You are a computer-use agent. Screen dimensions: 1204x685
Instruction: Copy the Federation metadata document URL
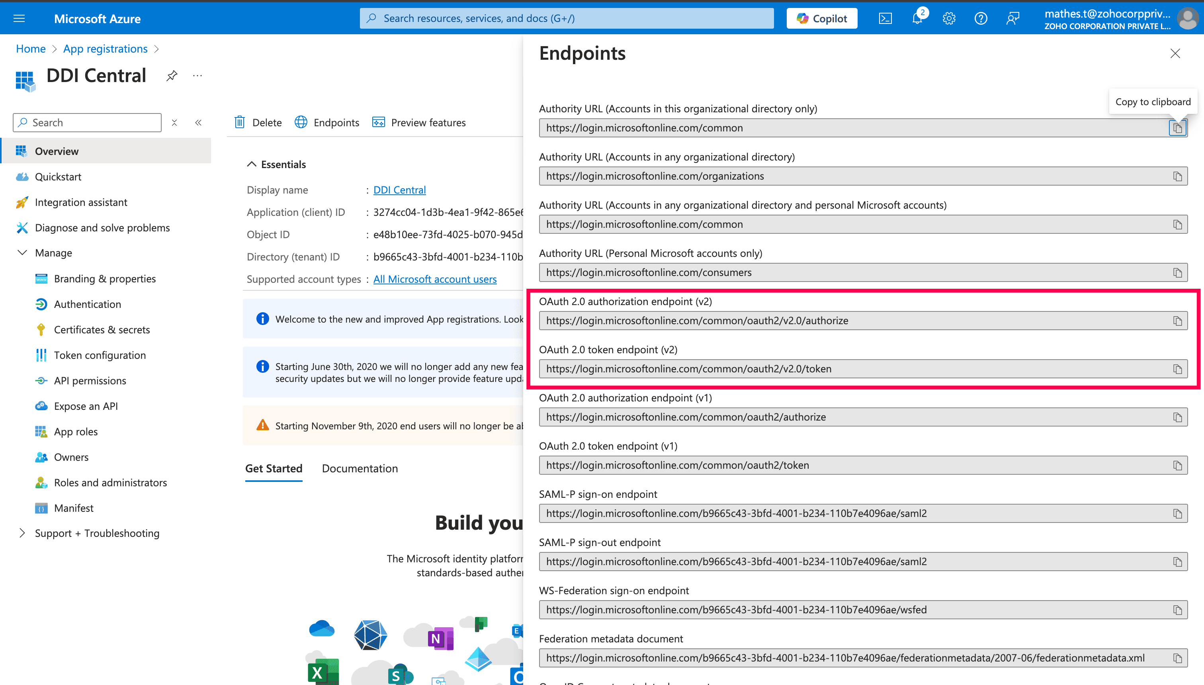click(x=1177, y=658)
